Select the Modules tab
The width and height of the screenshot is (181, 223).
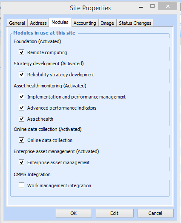tap(60, 22)
